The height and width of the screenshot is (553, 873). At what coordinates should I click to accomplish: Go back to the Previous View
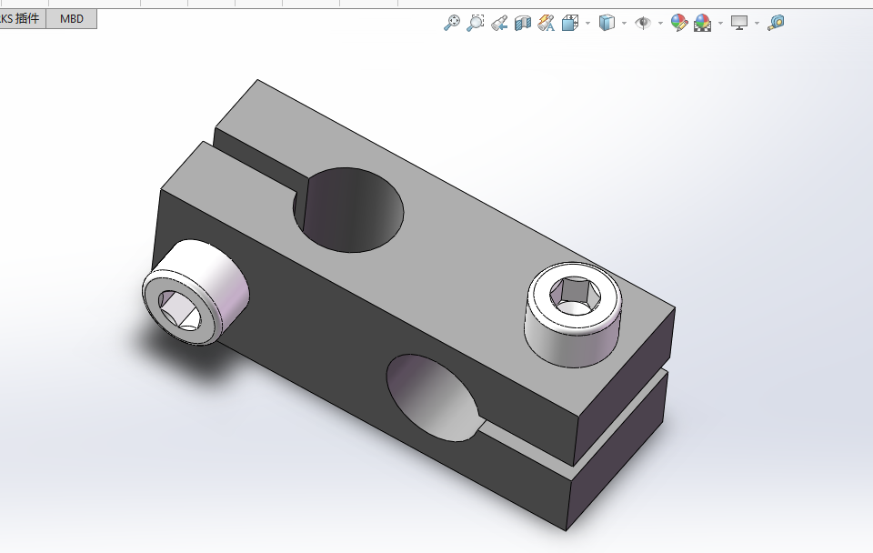[499, 23]
